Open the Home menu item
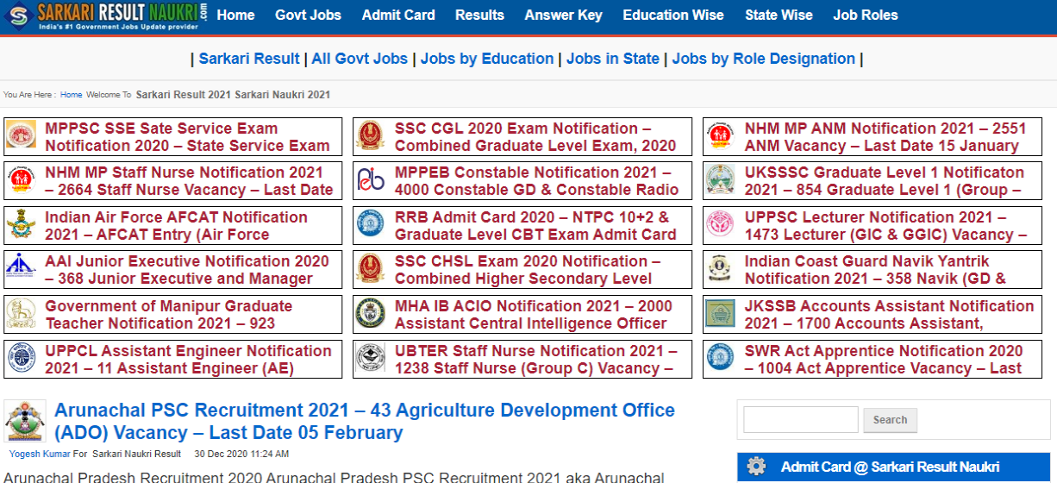1057x483 pixels. tap(235, 15)
